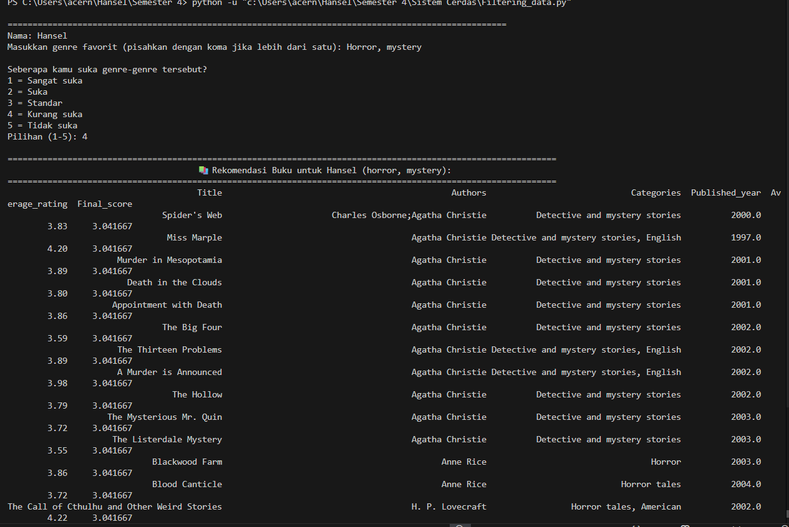Click published year '2000.0'
Screen dimensions: 789x527
click(746, 215)
